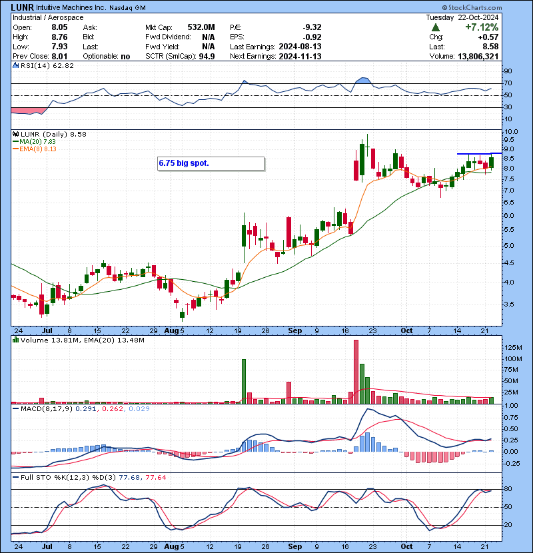This screenshot has height=553, width=533.
Task: Click the tallest red volume bar in September
Action: (x=356, y=372)
